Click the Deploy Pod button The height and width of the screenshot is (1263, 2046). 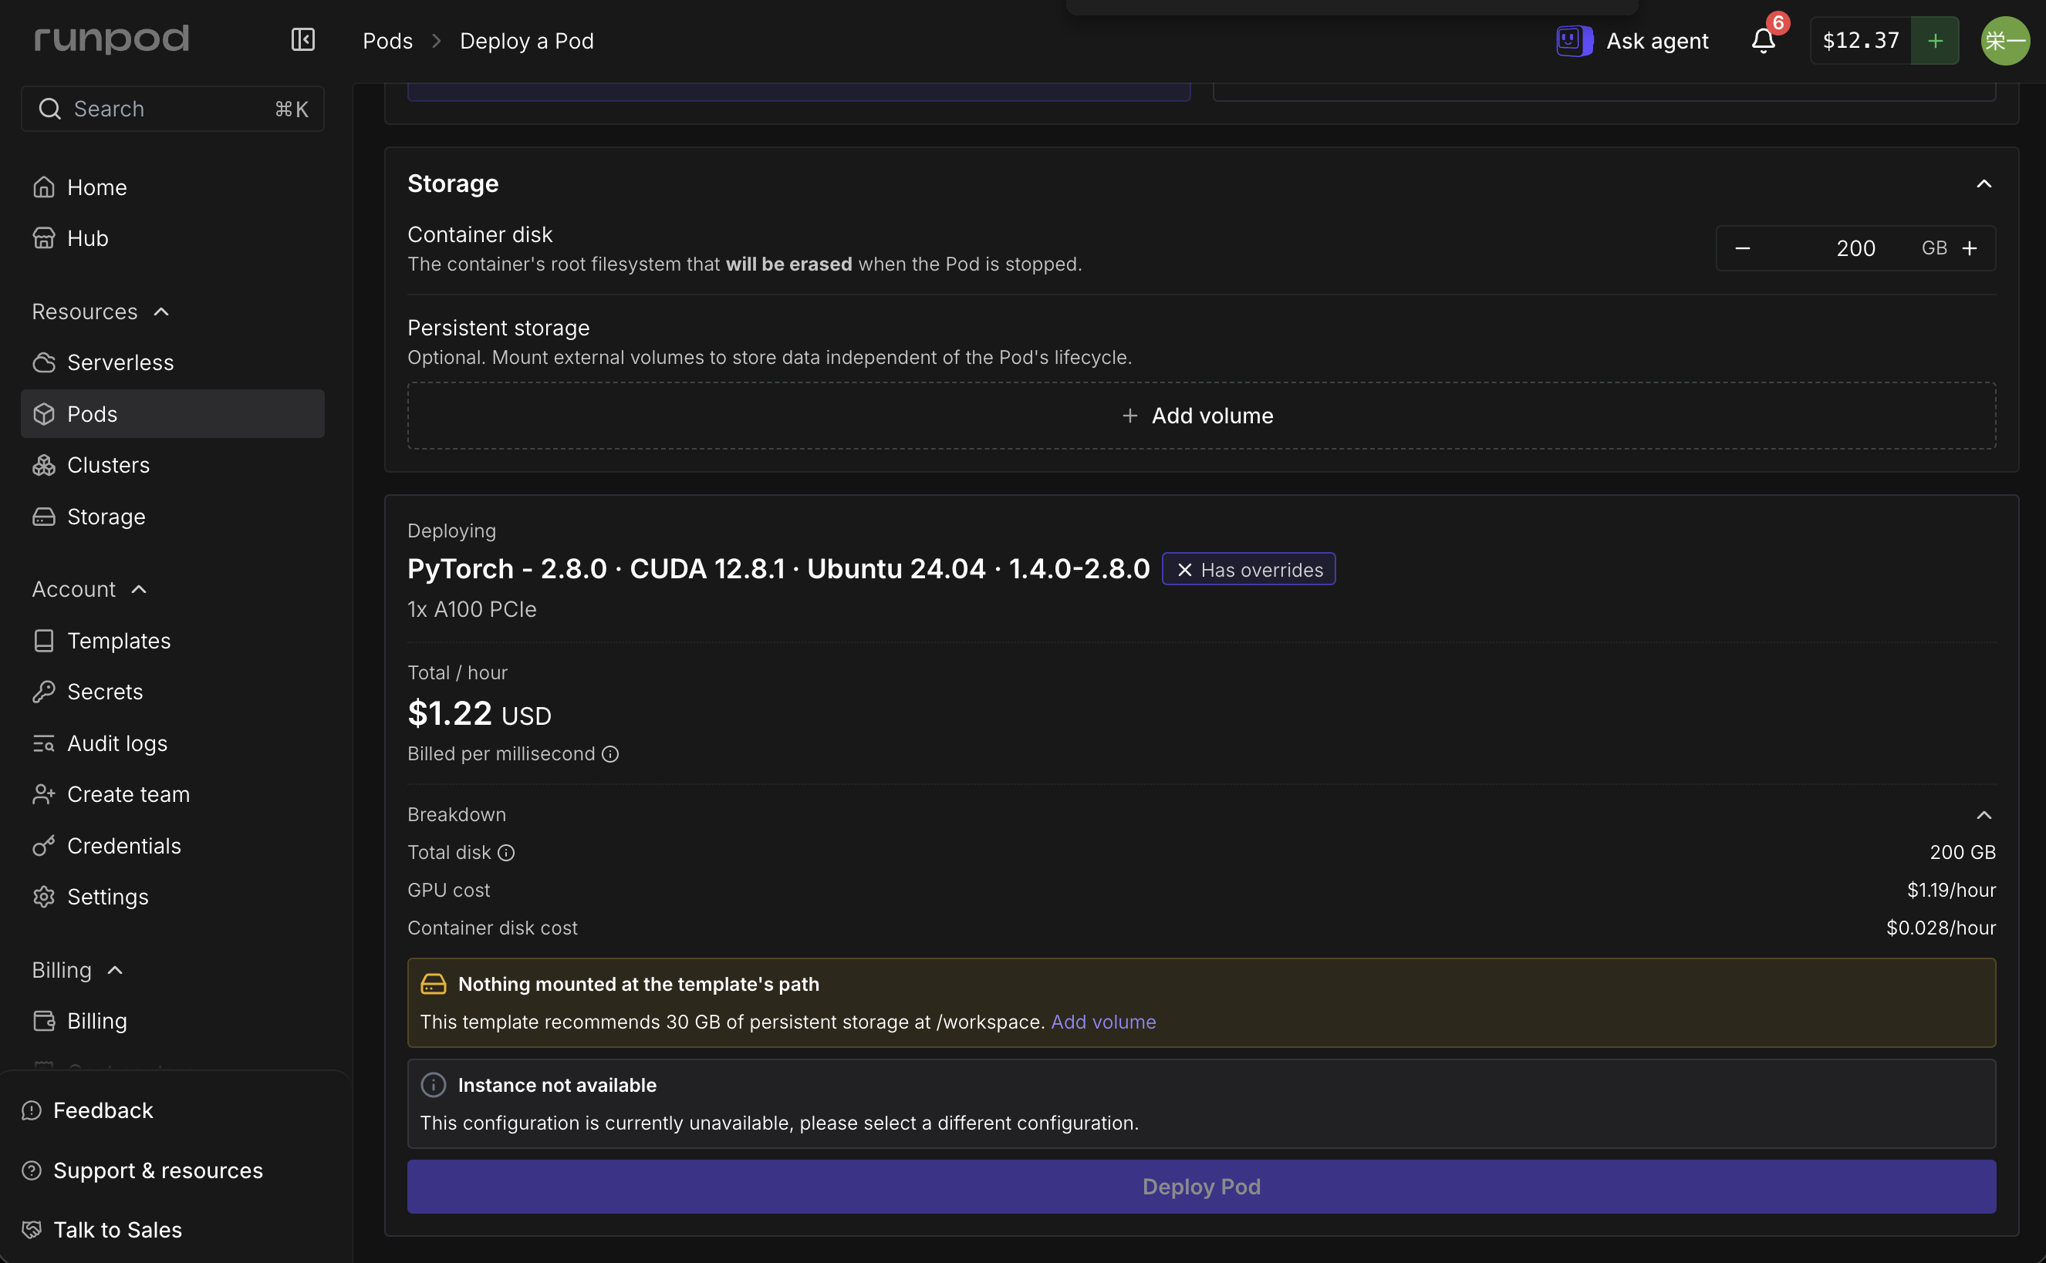click(1201, 1186)
